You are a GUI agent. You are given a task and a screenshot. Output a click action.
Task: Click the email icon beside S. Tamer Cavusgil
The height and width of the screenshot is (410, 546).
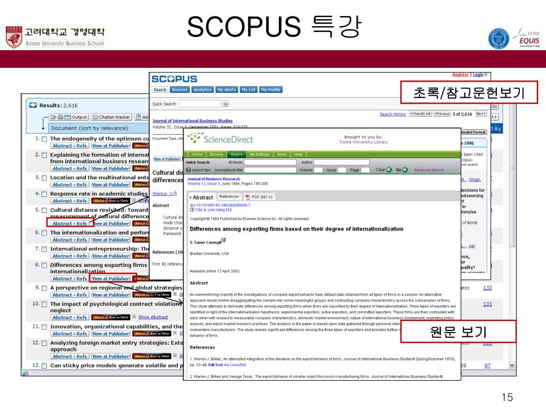(223, 240)
